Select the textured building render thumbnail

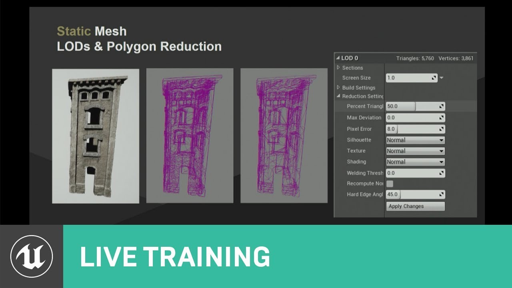tap(96, 136)
